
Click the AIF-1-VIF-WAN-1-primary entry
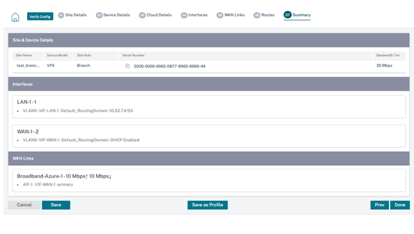48,184
